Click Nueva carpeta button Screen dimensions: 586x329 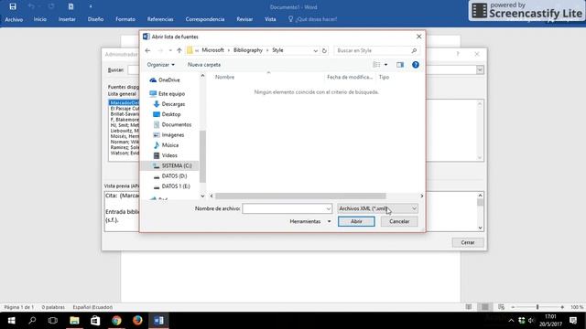click(x=204, y=65)
